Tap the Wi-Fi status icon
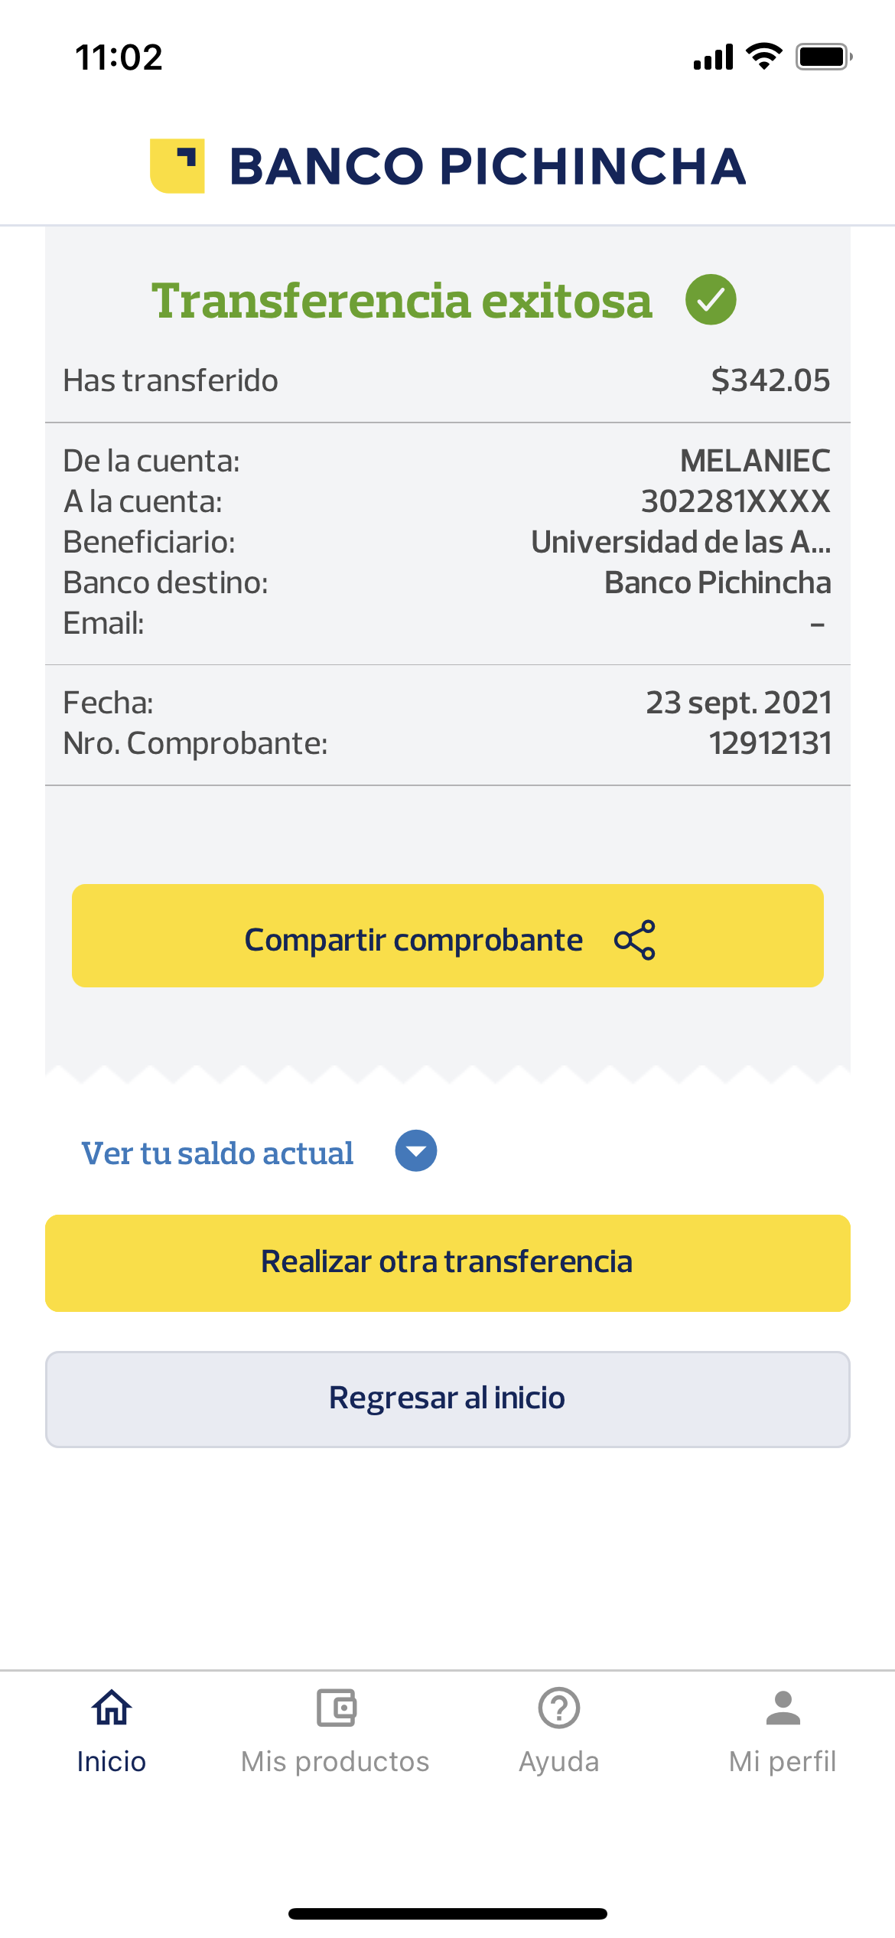The width and height of the screenshot is (895, 1938). point(763,57)
